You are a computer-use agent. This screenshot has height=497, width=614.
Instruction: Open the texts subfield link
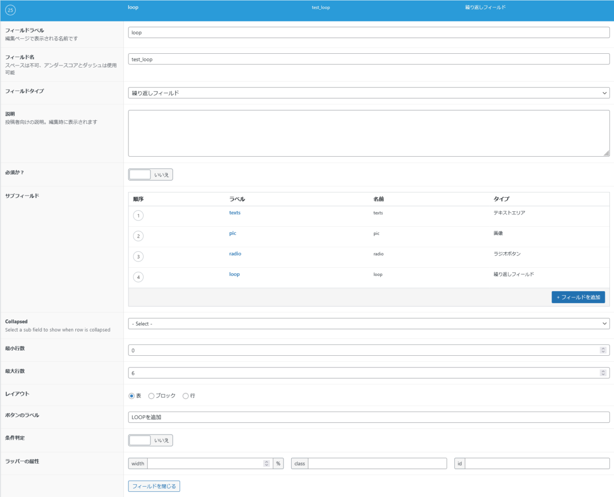click(235, 212)
